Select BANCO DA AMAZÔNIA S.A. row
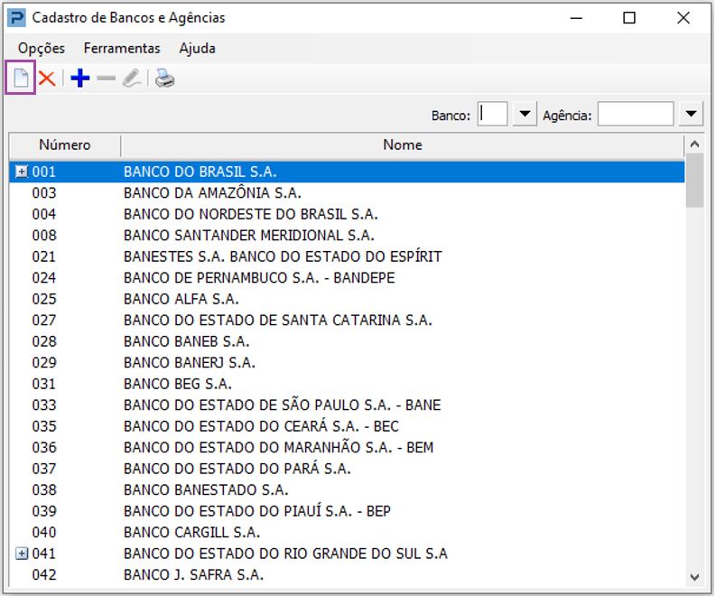Screen dimensions: 716x596 click(x=347, y=192)
